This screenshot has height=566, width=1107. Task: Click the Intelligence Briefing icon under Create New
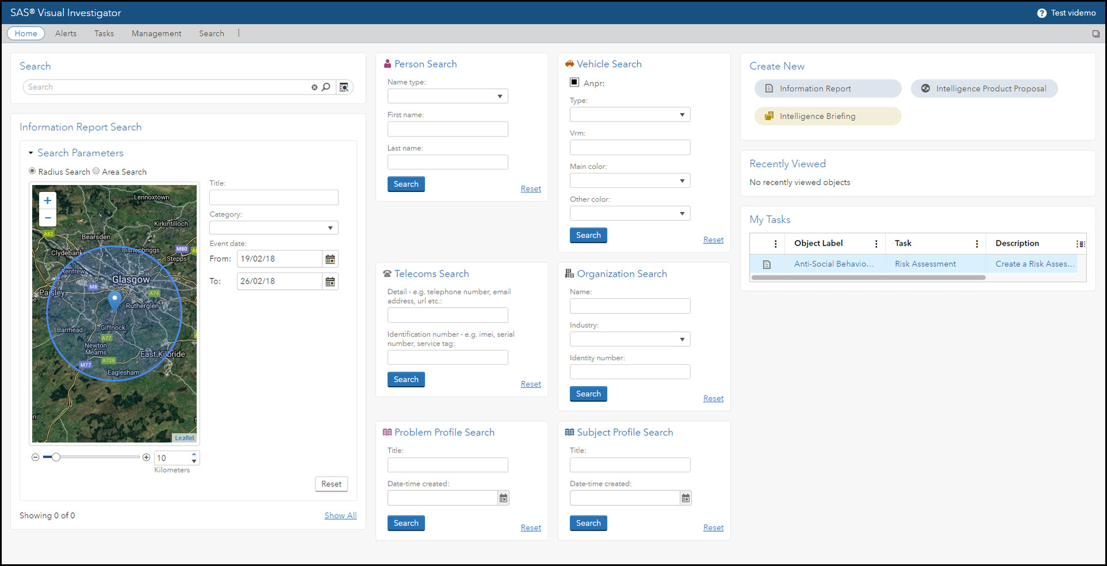(x=769, y=116)
